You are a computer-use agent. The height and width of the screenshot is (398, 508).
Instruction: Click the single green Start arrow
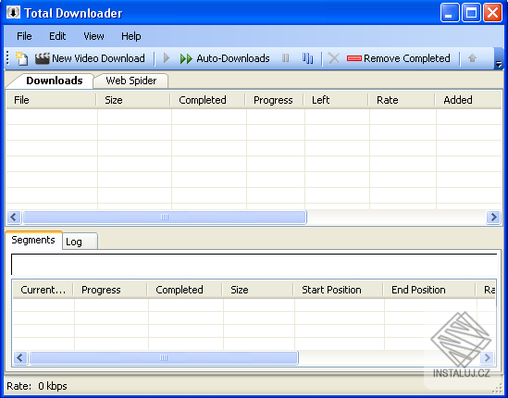(x=167, y=58)
